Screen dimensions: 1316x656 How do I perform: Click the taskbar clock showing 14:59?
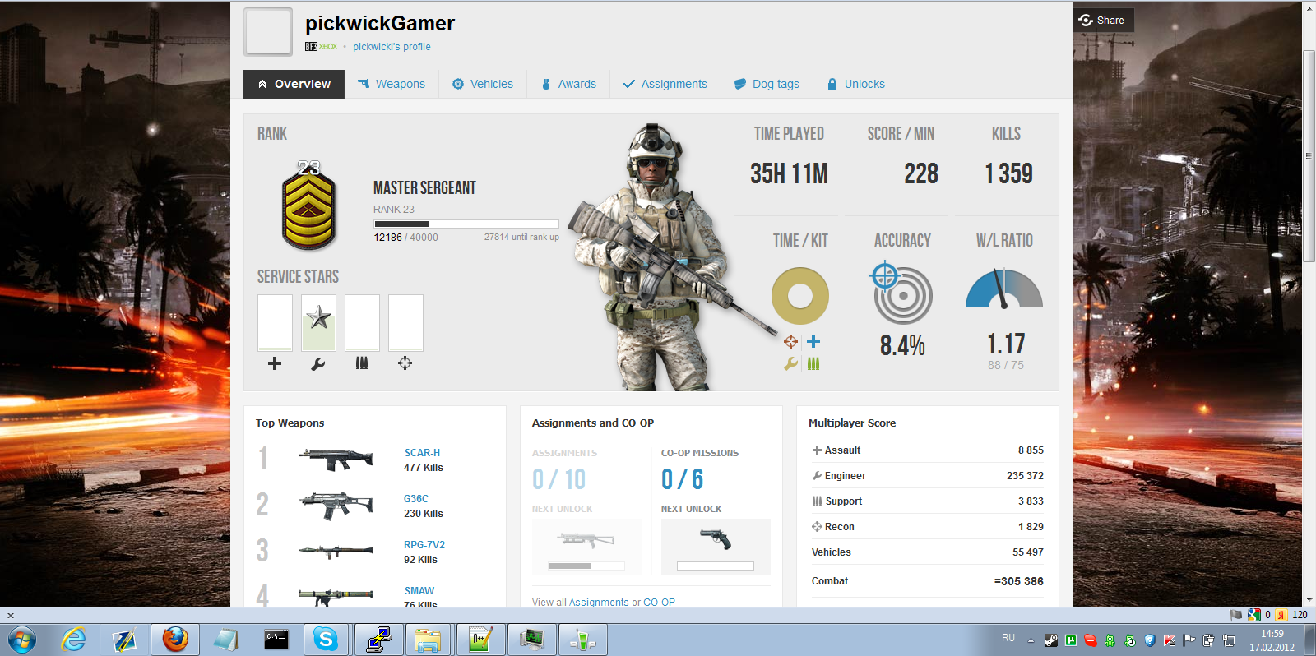[x=1272, y=640]
